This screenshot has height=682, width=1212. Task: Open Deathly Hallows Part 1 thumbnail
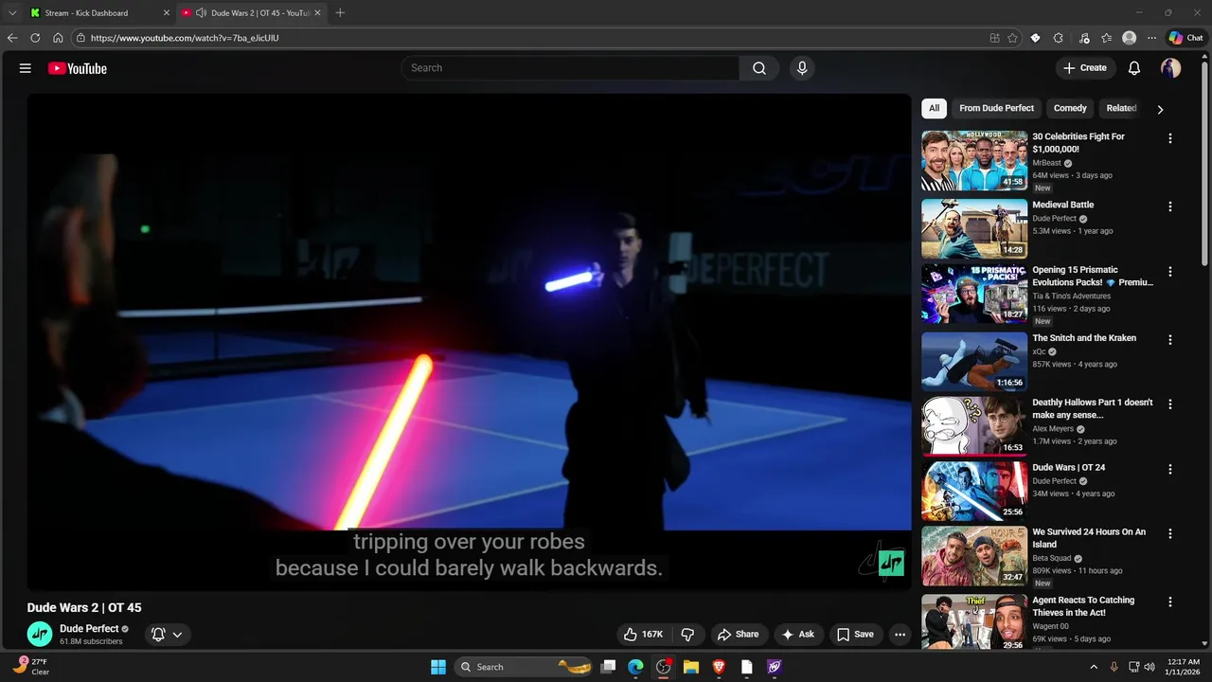tap(974, 426)
